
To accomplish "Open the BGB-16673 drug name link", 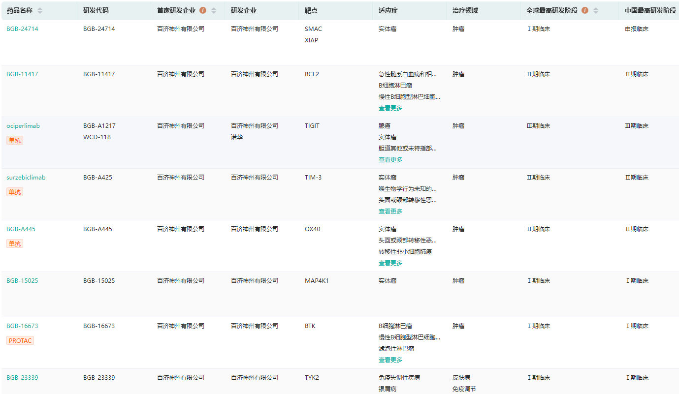I will 22,326.
